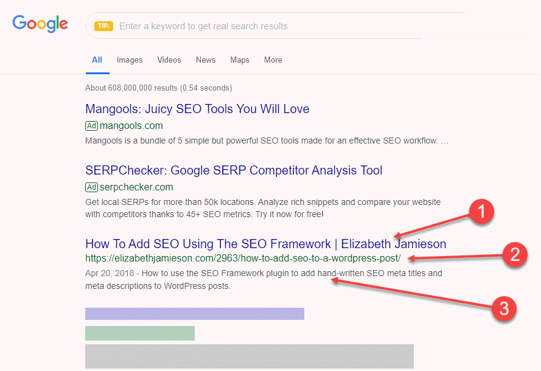Screen dimensions: 541x371
Task: Open the Mangools Juicy SEO Tools ad title
Action: point(197,109)
